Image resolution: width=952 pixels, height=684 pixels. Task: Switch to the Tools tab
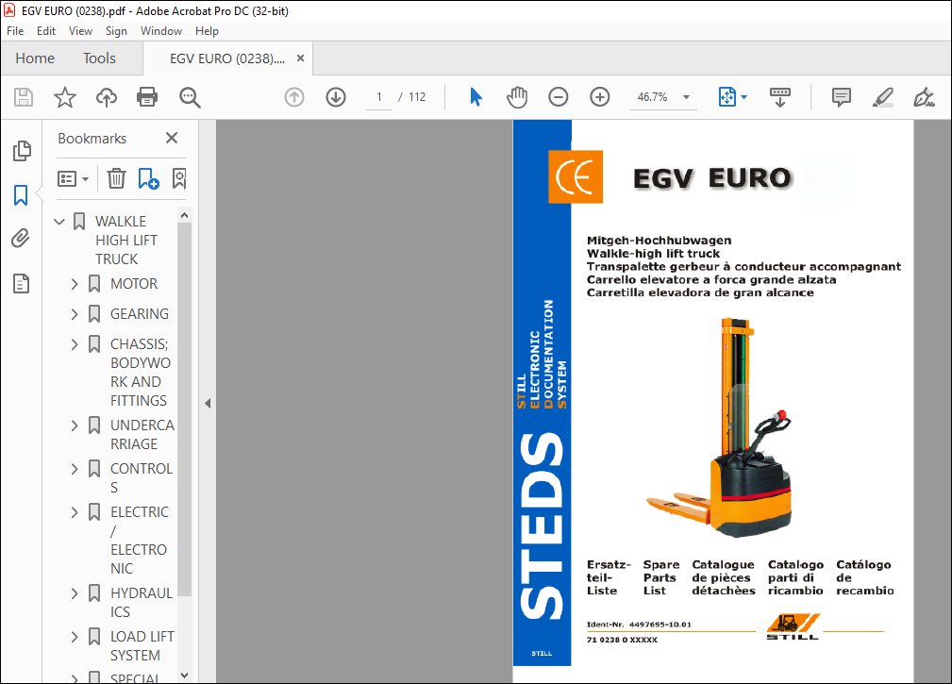(99, 58)
